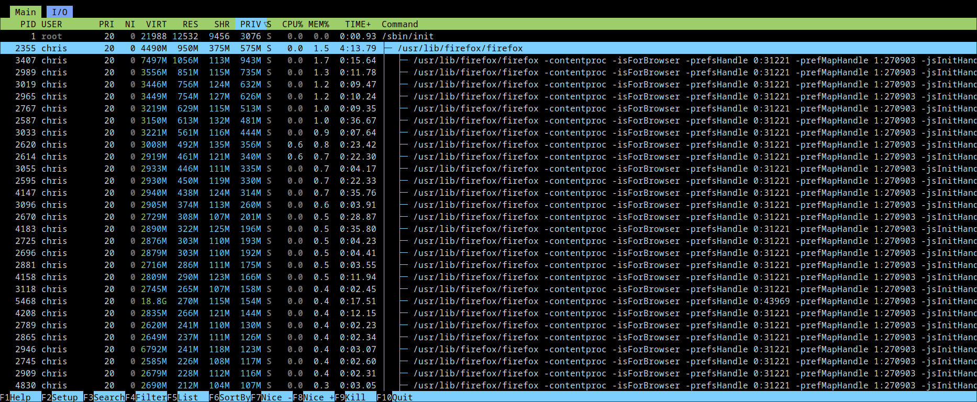Image resolution: width=977 pixels, height=402 pixels.
Task: Select process row with PID 2745
Action: pos(488,361)
